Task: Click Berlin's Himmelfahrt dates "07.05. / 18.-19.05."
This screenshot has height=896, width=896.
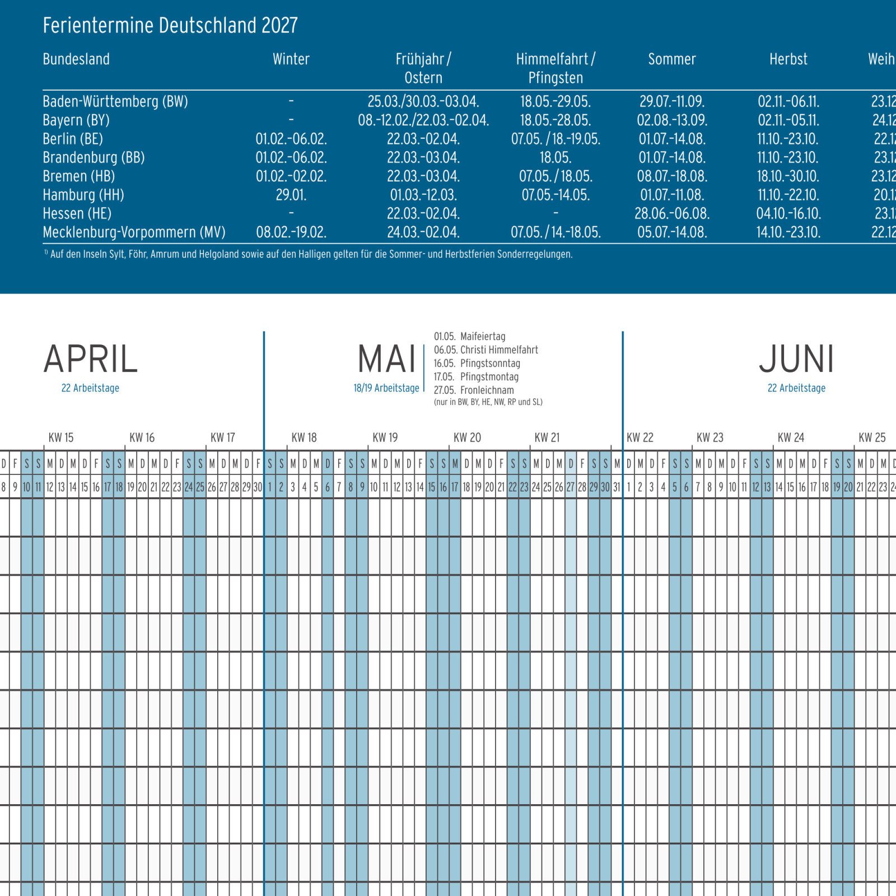Action: [x=556, y=139]
